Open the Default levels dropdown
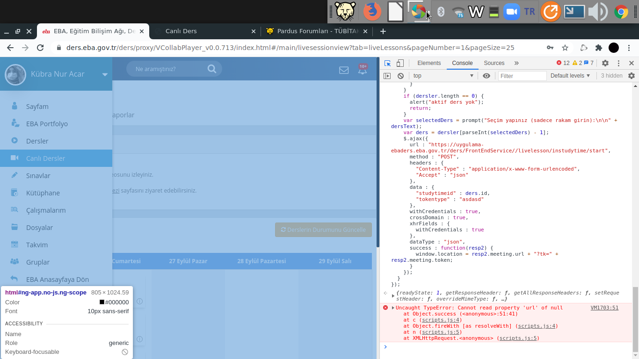This screenshot has height=359, width=639. [x=570, y=76]
